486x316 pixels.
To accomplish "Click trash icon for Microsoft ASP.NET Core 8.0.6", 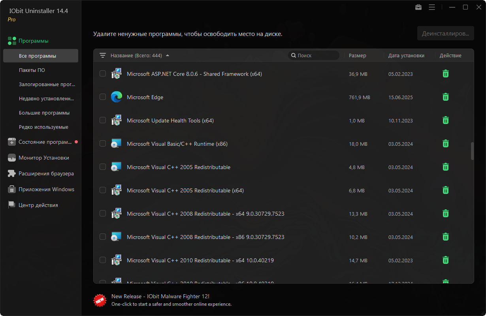I will click(x=445, y=73).
